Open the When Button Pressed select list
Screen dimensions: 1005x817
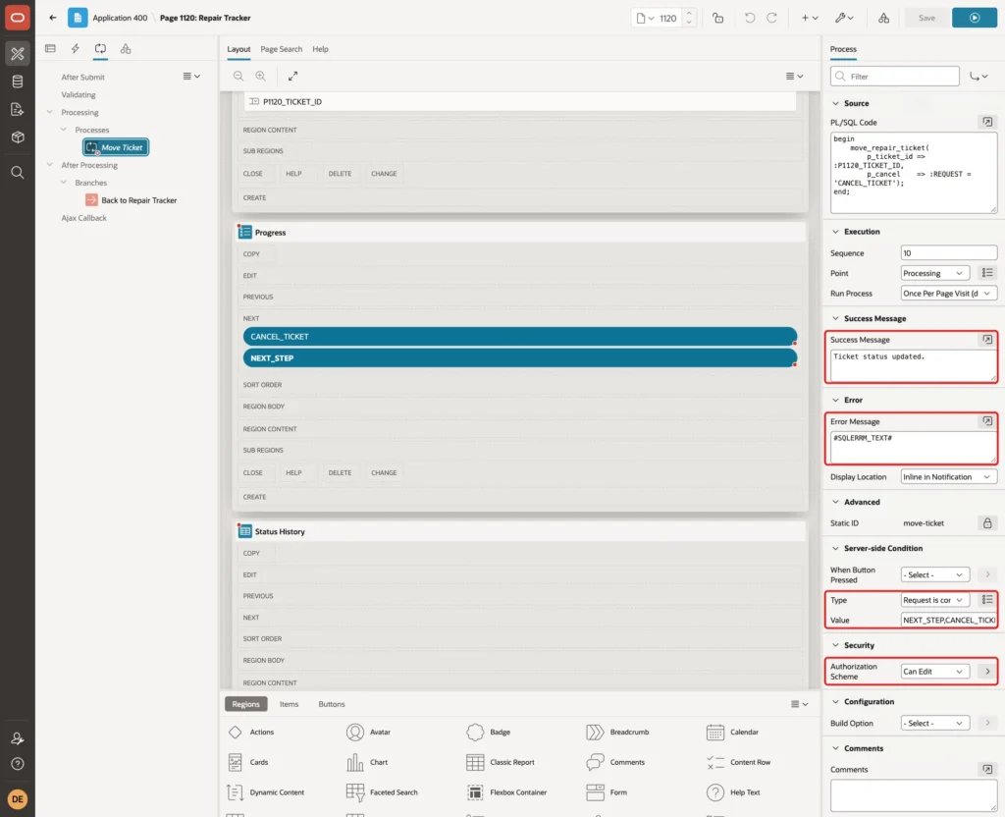[x=934, y=574]
